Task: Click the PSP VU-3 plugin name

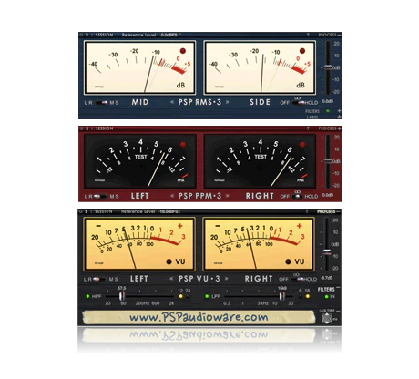Action: [x=199, y=279]
